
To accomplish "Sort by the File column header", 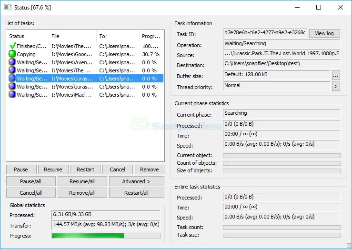I will coord(73,36).
